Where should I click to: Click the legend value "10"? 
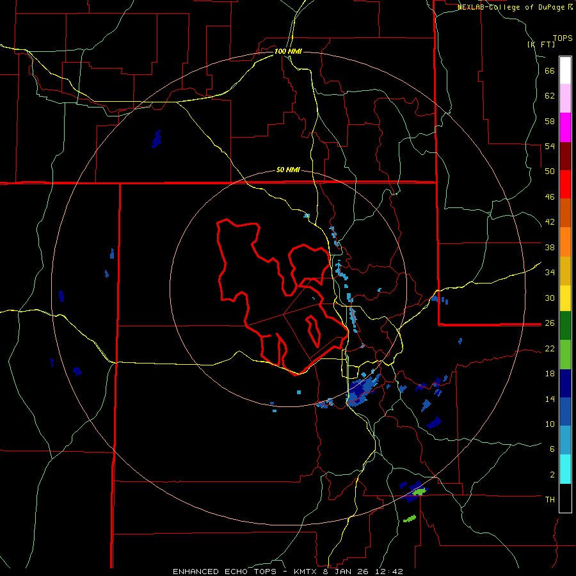point(550,424)
